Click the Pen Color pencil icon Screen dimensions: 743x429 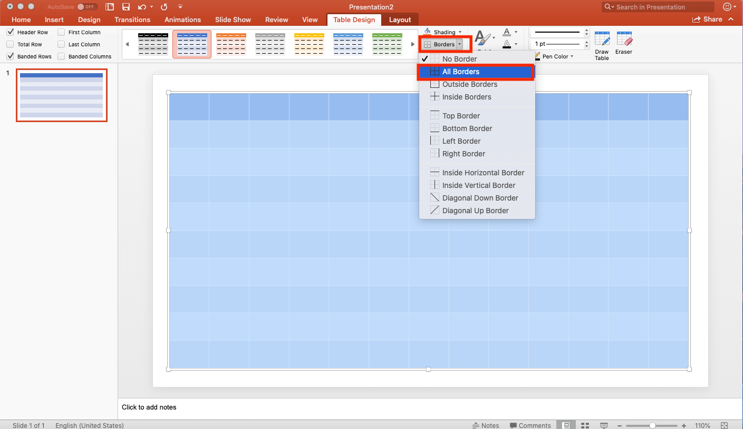(537, 56)
